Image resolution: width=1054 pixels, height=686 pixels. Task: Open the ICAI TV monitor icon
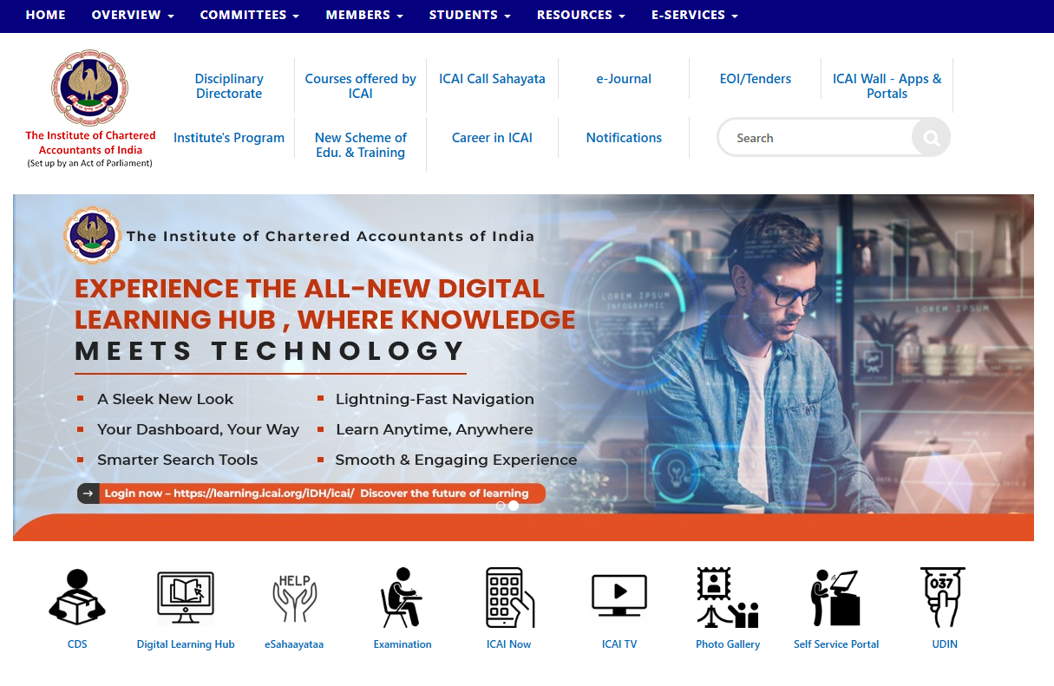coord(619,597)
